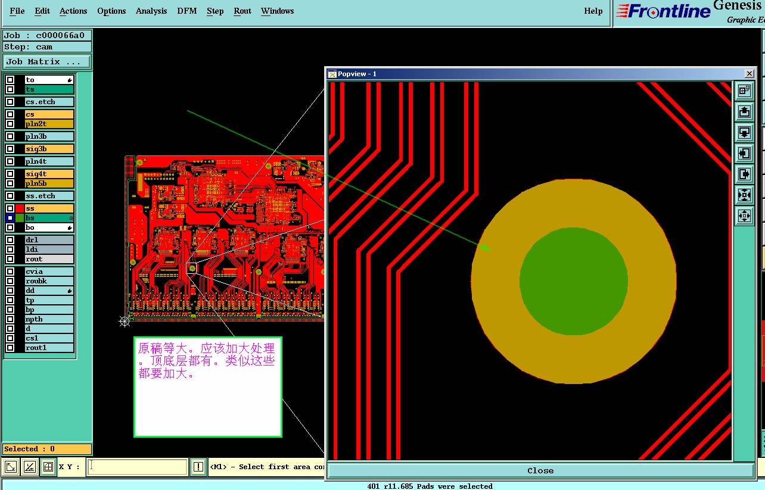Pan the Popview down with arrow icon
The width and height of the screenshot is (765, 490).
(744, 132)
